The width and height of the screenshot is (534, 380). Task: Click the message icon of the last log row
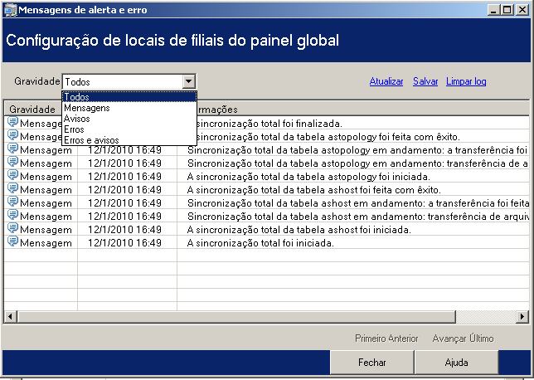(13, 241)
